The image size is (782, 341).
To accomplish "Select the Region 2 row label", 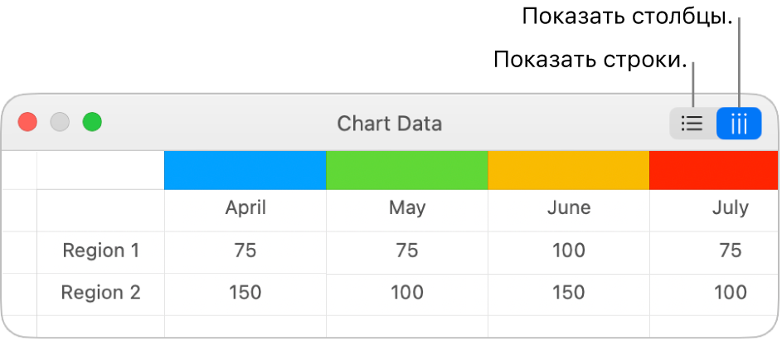I will coord(101,293).
